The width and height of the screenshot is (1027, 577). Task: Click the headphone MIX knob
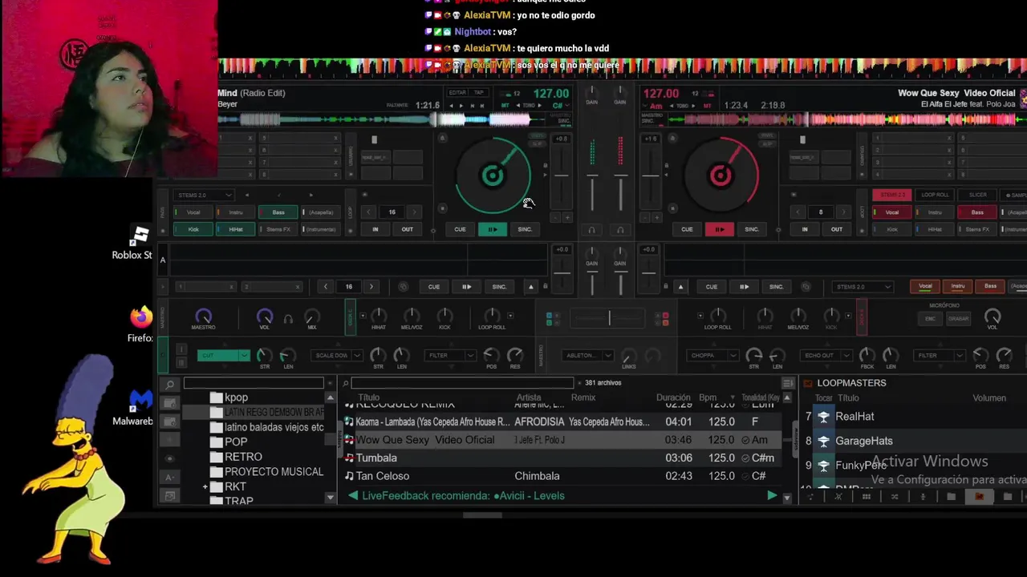pos(312,317)
